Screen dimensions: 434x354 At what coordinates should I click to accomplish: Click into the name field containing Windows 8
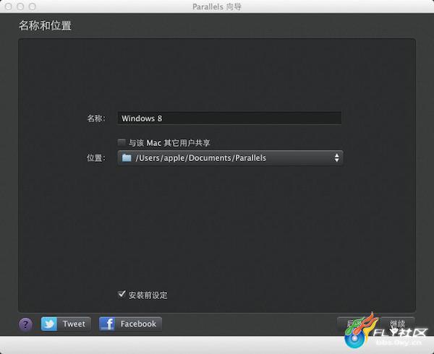(229, 118)
